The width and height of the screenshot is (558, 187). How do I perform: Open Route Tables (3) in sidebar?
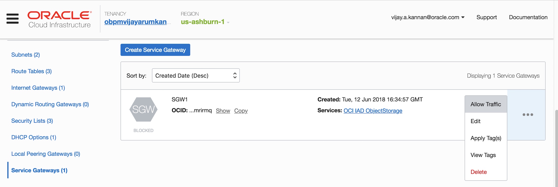(x=31, y=71)
